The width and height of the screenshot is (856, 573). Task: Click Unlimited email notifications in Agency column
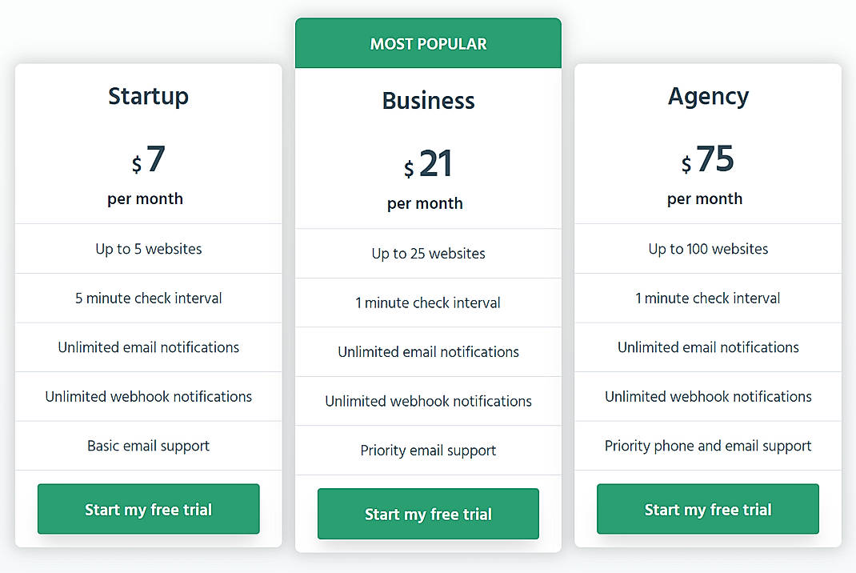click(707, 347)
